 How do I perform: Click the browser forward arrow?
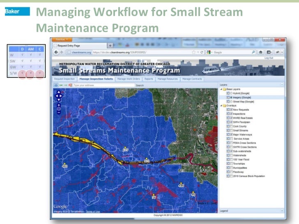pyautogui.click(x=62, y=52)
